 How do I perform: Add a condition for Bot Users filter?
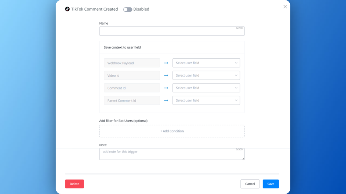(172, 131)
